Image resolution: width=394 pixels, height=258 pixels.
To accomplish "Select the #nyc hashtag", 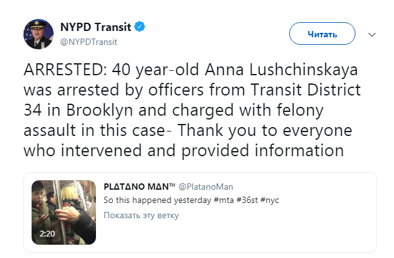I will 270,200.
